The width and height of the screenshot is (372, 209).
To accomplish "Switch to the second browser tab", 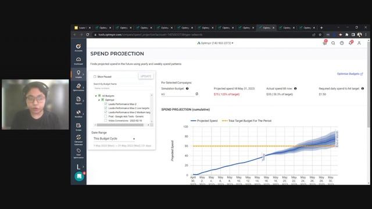I will click(103, 28).
